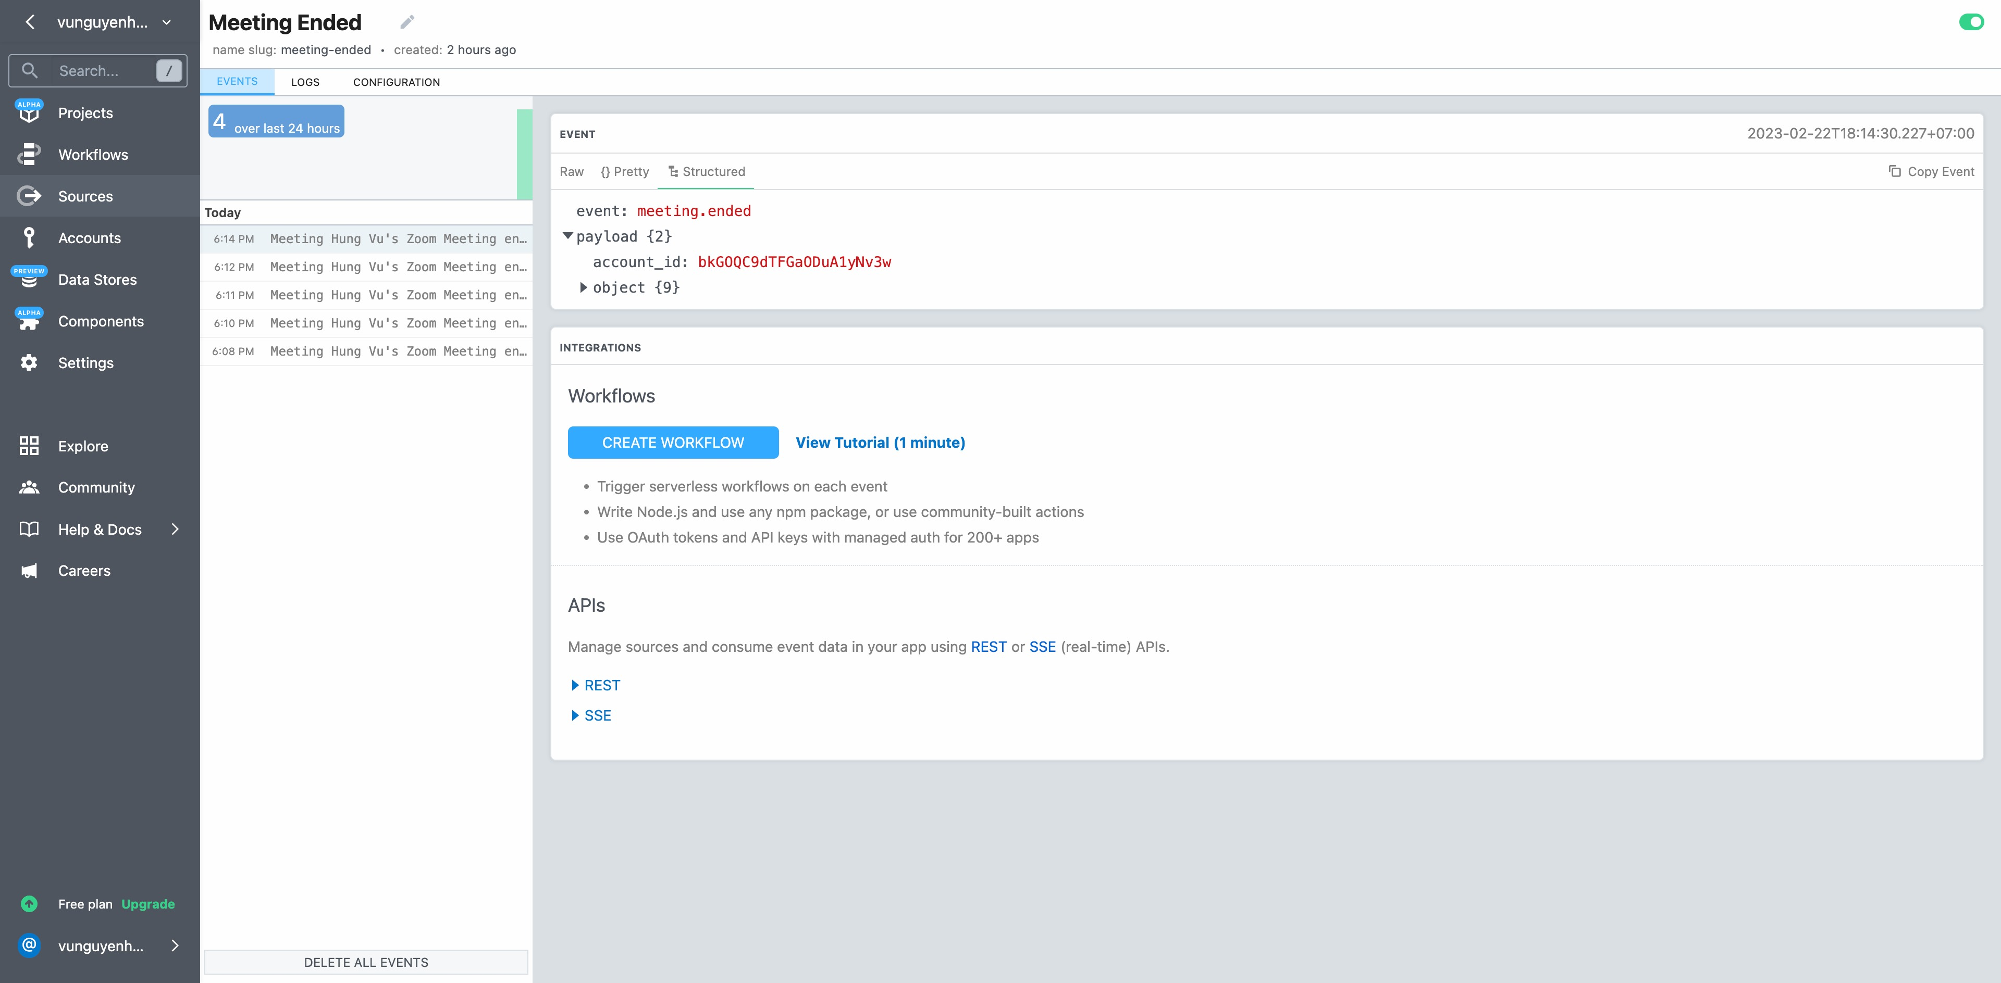
Task: Select the Components sidebar icon
Action: click(29, 320)
